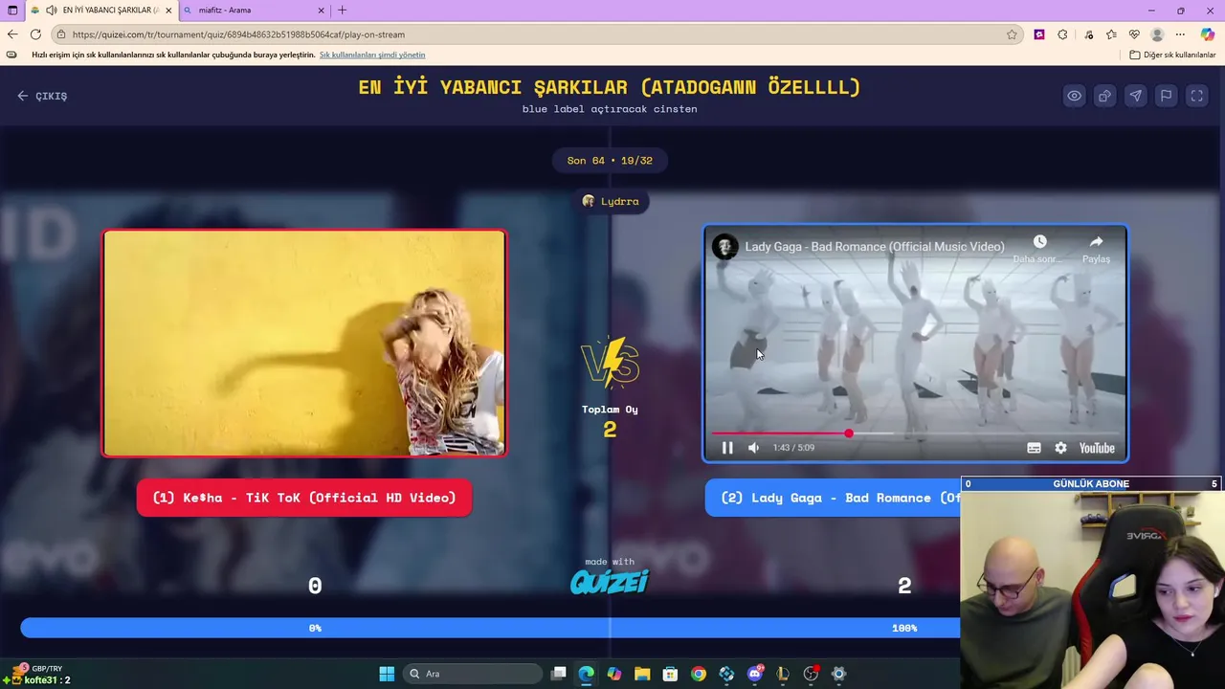Click the Lydrra user badge
This screenshot has height=689, width=1225.
(x=610, y=201)
